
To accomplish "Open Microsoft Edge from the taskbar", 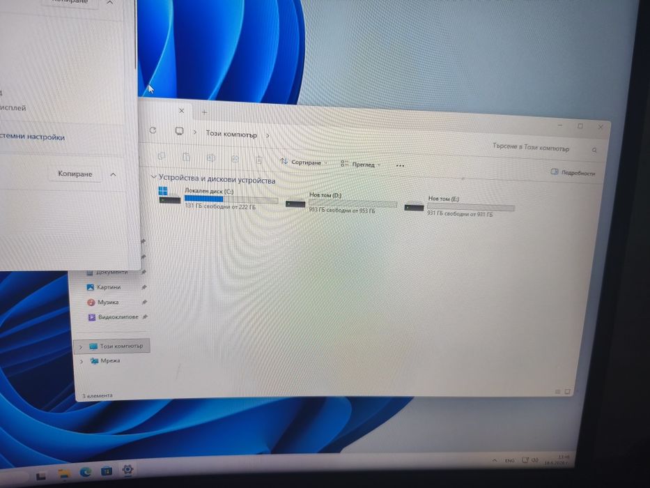I will 86,472.
